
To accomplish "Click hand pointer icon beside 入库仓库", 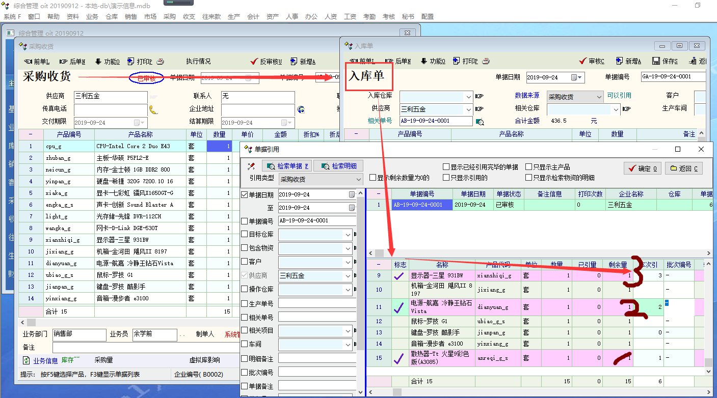I will pos(479,96).
